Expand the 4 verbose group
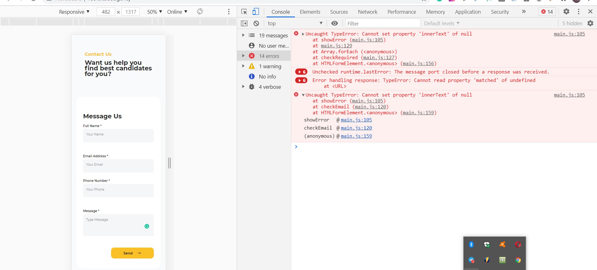Image resolution: width=597 pixels, height=270 pixels. point(243,87)
